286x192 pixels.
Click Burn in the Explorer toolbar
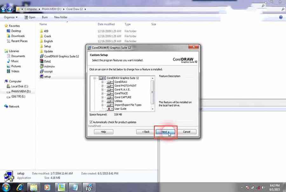click(45, 17)
